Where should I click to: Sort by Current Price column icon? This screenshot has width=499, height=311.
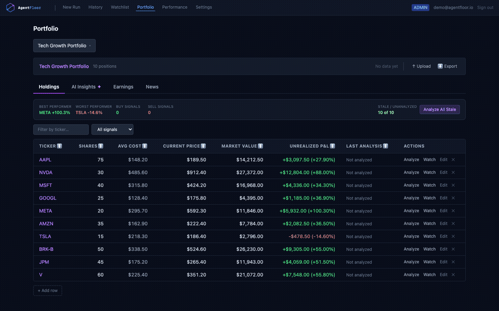click(203, 146)
